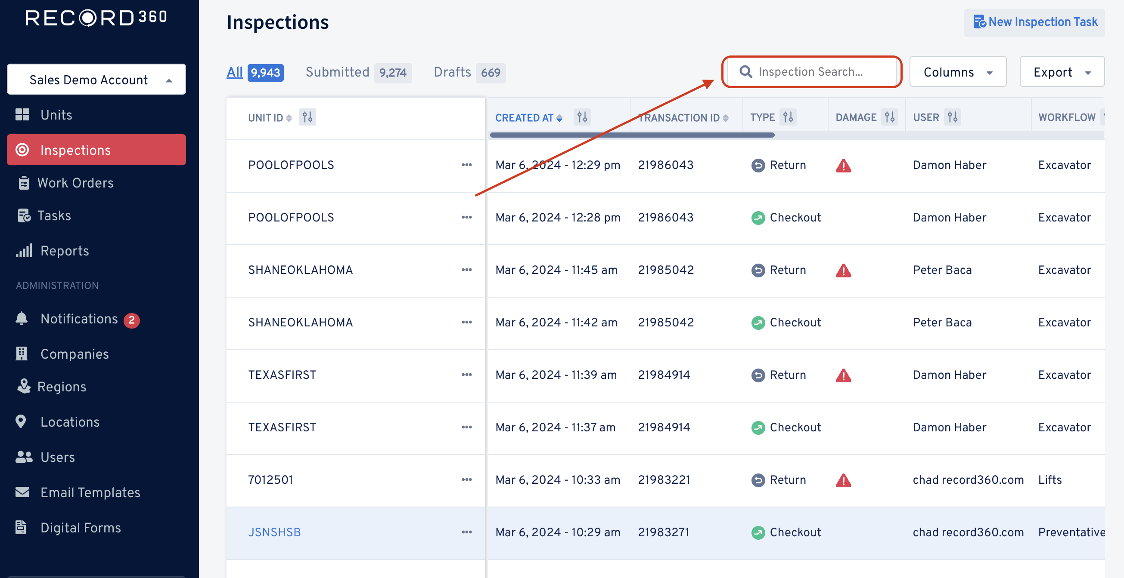Image resolution: width=1124 pixels, height=578 pixels.
Task: Open the row menu for SHANEOKLAHOMA 11:42 am
Action: coord(466,322)
